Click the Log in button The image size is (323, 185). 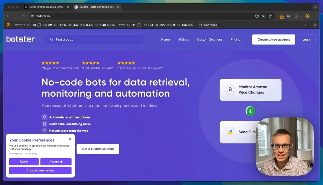(307, 40)
